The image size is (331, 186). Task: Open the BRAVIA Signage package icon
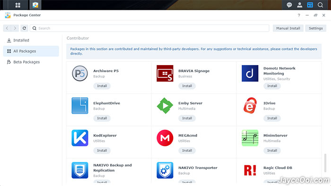(165, 73)
